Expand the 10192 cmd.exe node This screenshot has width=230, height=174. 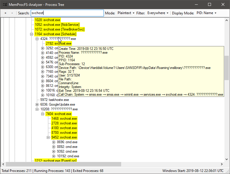click(x=54, y=156)
